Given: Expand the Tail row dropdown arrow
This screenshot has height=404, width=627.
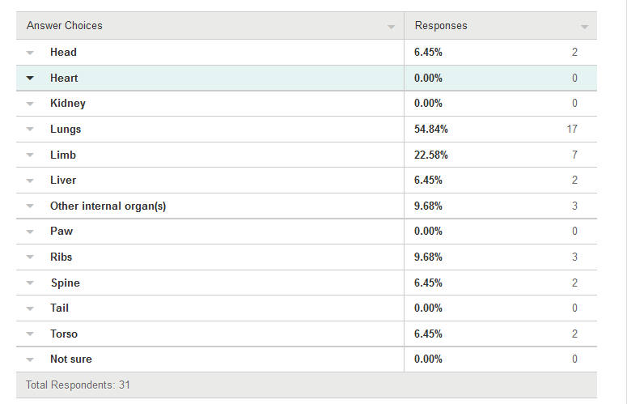Looking at the screenshot, I should coord(30,308).
